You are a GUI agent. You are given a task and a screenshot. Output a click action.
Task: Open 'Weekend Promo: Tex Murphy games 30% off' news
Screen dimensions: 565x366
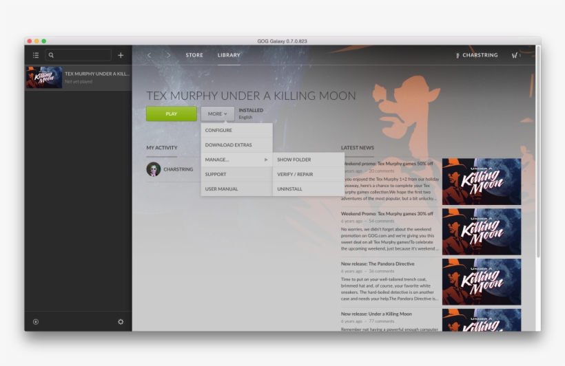click(x=387, y=214)
